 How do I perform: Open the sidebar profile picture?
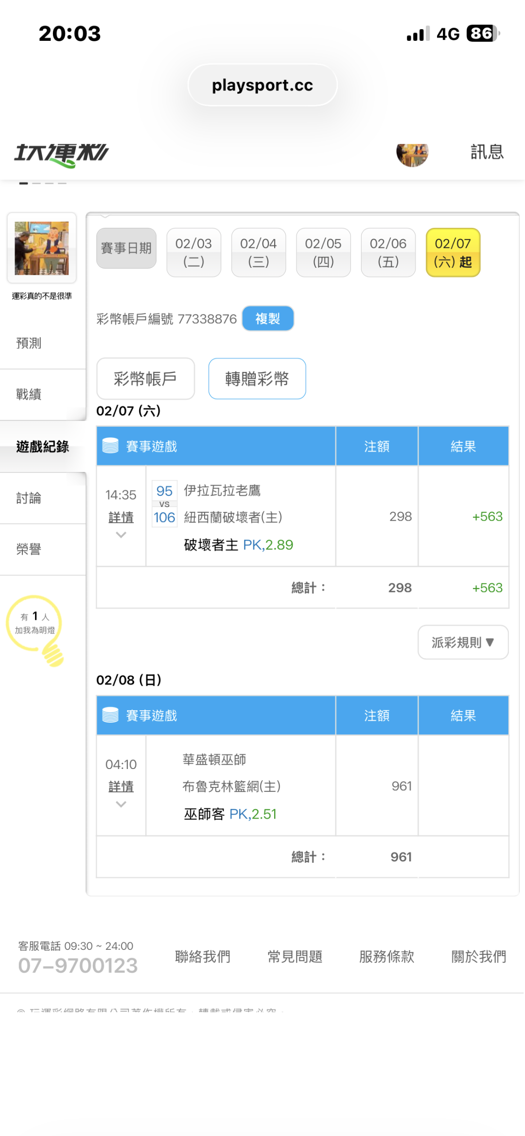point(42,248)
